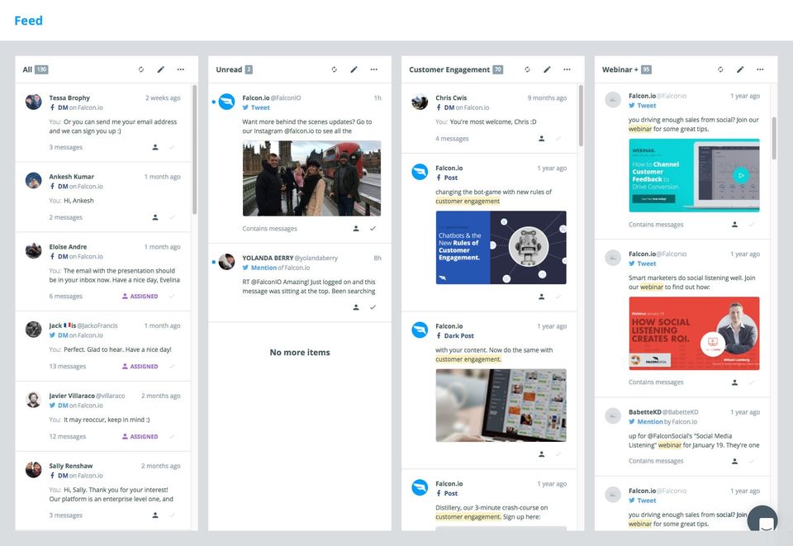793x546 pixels.
Task: Assign the Dark Post item via person icon
Action: [542, 454]
